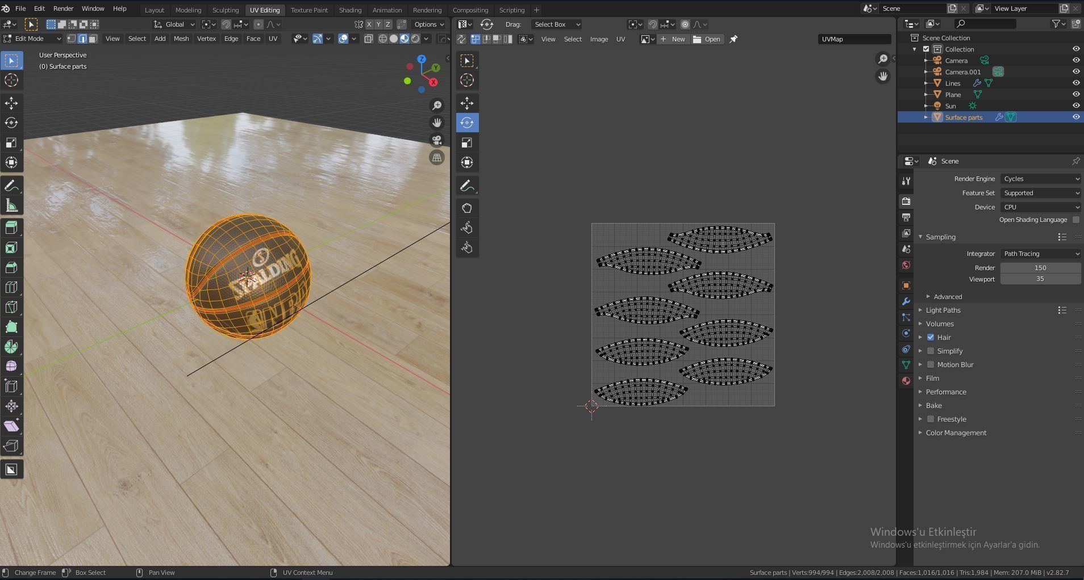Select the Pinch tool in UV editor
This screenshot has height=580, width=1084.
pos(467,247)
